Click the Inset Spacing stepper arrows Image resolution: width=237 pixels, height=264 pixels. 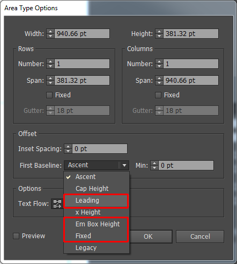click(x=68, y=149)
